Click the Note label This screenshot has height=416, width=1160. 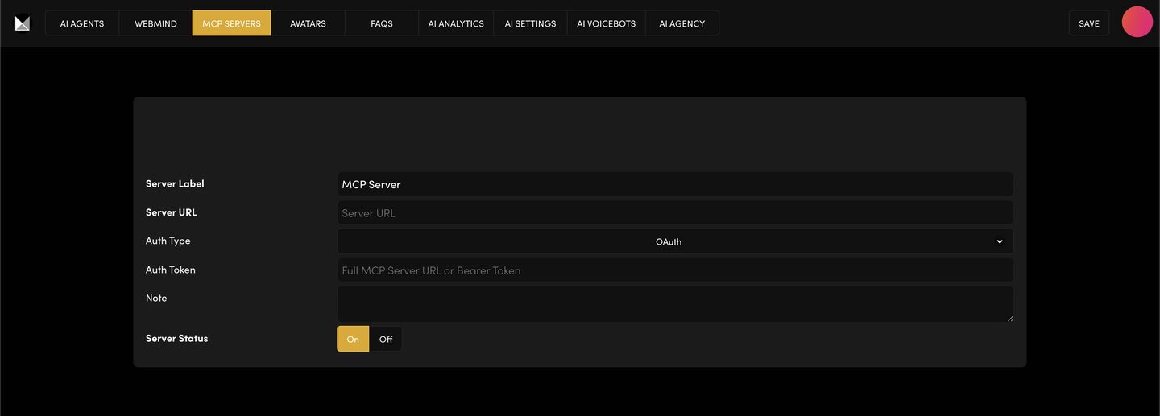pyautogui.click(x=156, y=298)
